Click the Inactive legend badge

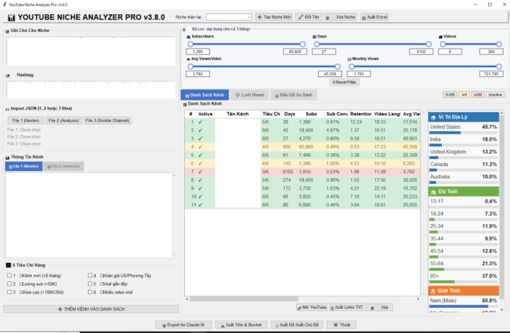(x=495, y=95)
